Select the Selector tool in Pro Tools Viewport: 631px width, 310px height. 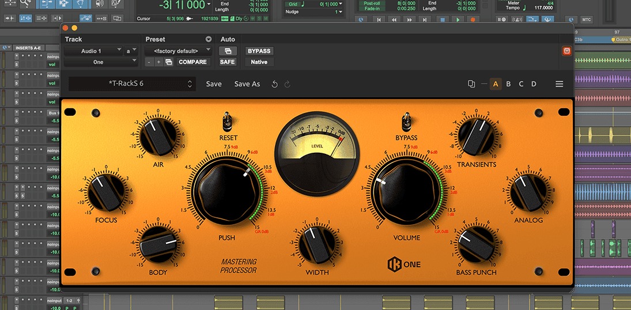tap(63, 3)
